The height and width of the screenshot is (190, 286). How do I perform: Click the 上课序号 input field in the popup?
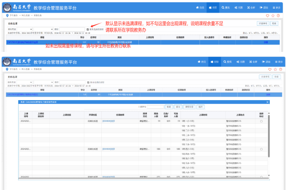[154, 107]
